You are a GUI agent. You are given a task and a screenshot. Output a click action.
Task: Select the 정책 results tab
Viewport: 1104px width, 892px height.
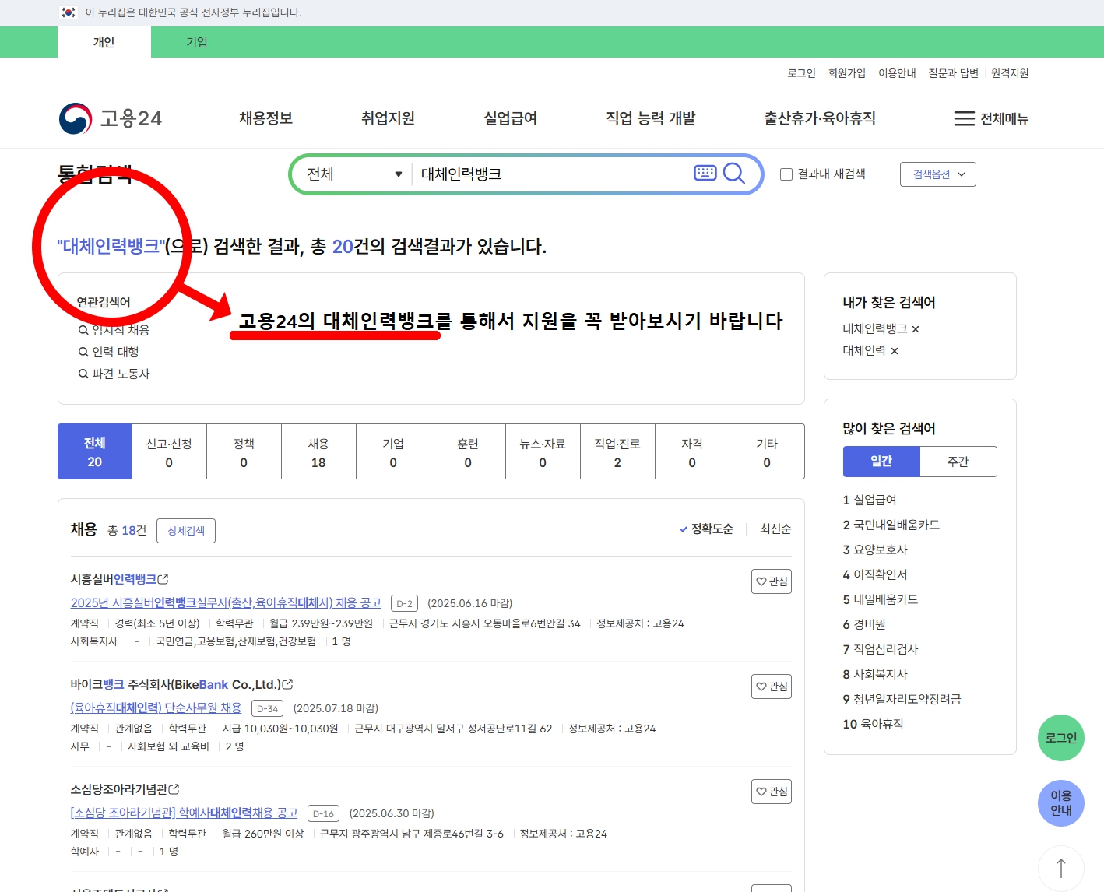pyautogui.click(x=244, y=451)
